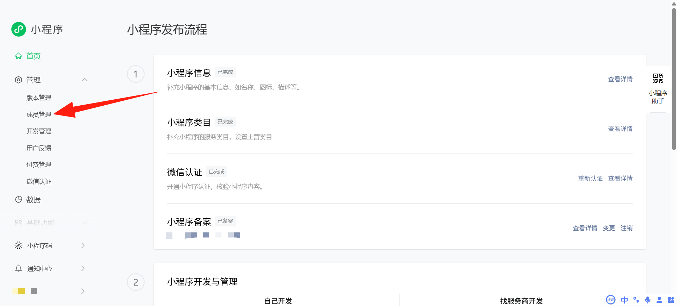The image size is (677, 306).
Task: Open 付费管理 in sidebar
Action: point(39,164)
